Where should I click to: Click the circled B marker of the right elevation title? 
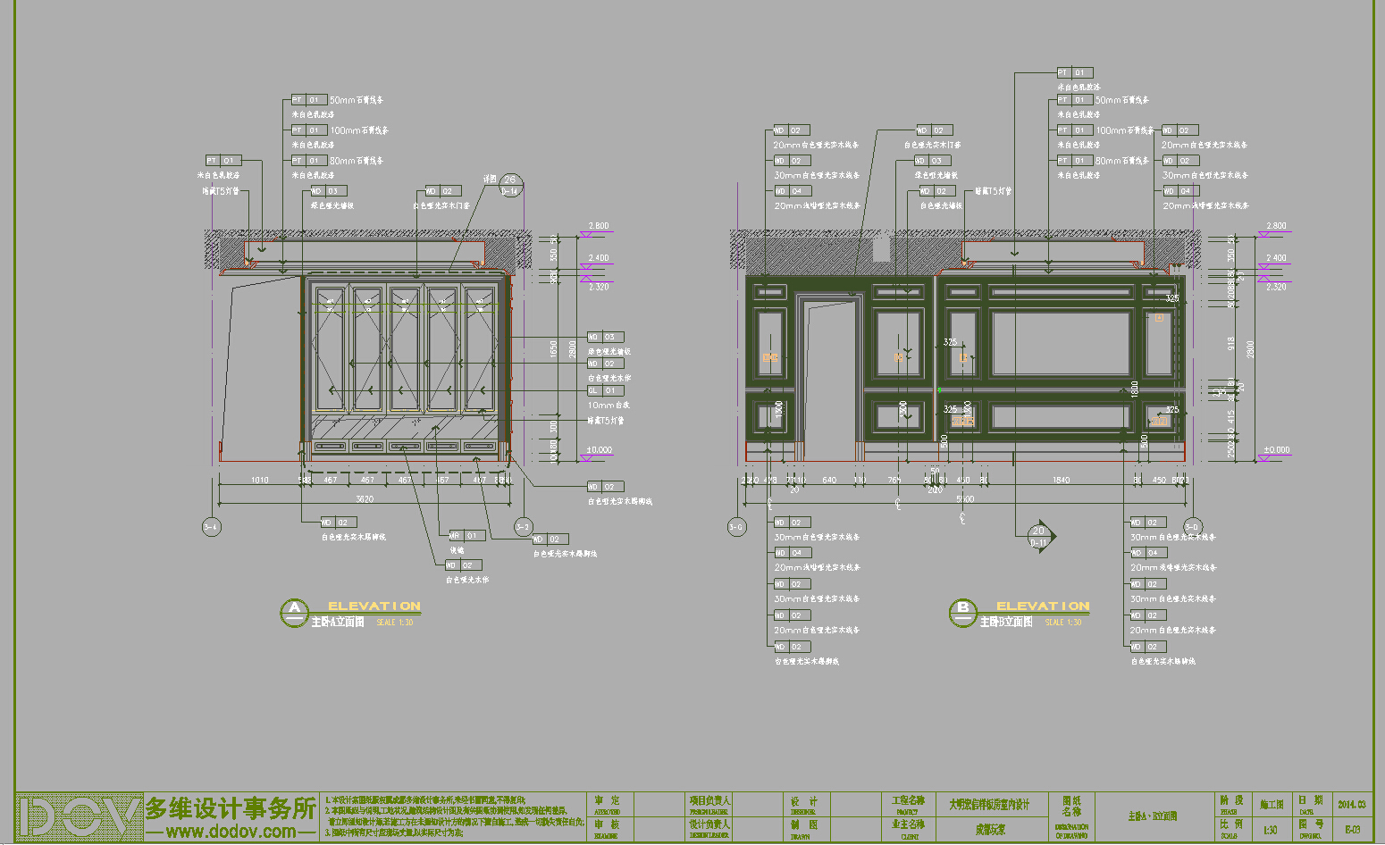962,612
